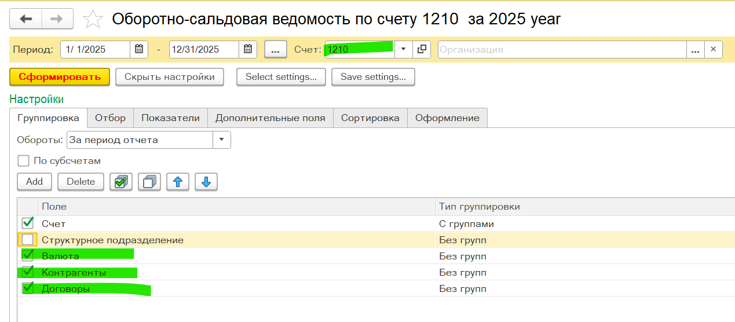Expand the Счет account dropdown

[404, 49]
